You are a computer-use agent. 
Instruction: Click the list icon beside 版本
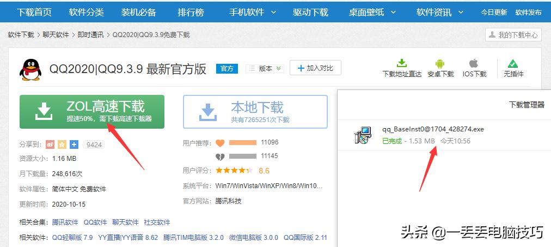[x=252, y=69]
